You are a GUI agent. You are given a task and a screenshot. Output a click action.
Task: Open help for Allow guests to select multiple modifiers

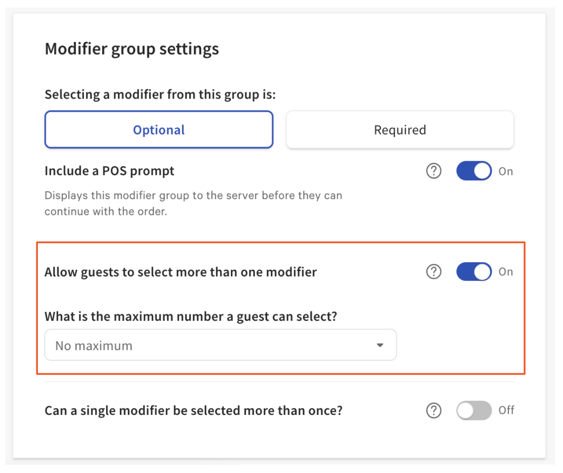pyautogui.click(x=434, y=272)
